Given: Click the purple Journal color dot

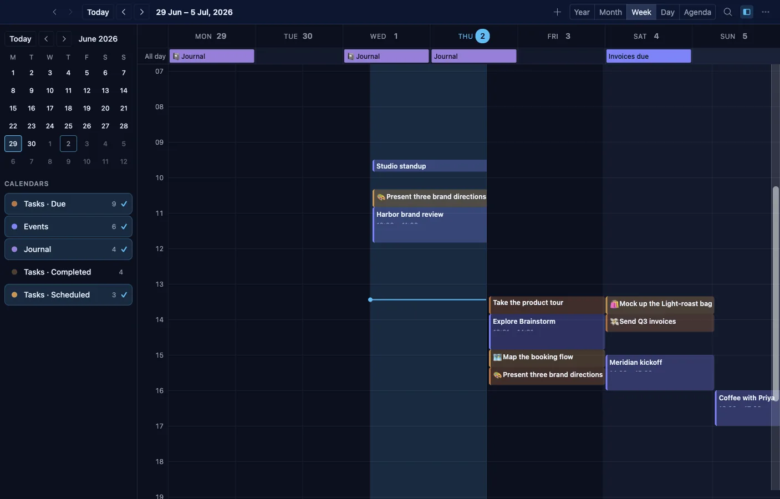Looking at the screenshot, I should point(14,249).
